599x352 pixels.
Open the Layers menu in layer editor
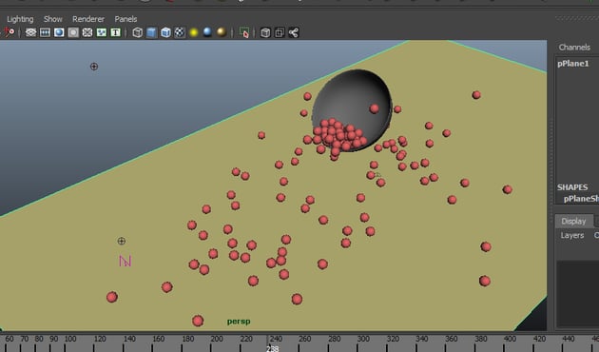(x=571, y=235)
